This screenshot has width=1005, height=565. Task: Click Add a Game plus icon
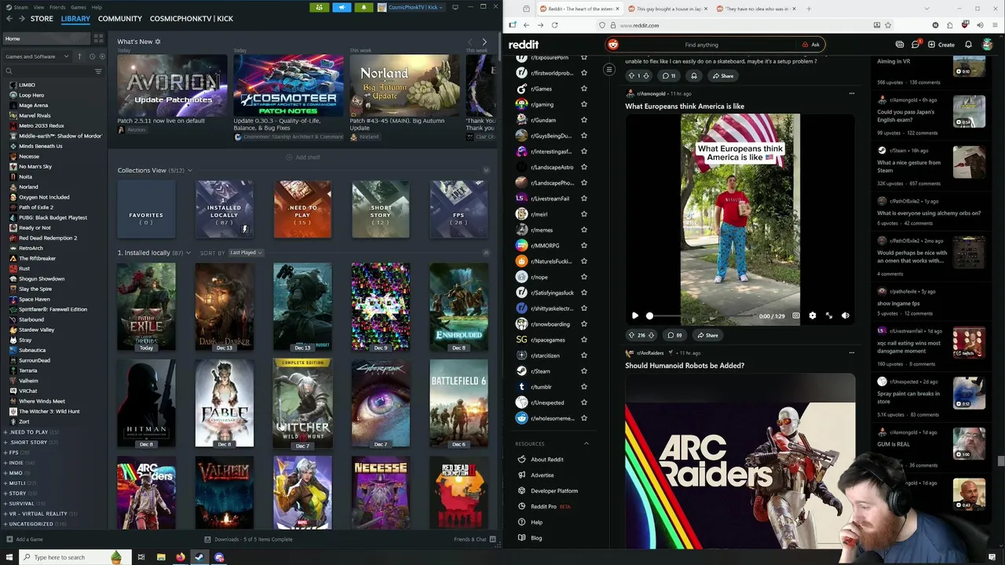[9, 539]
